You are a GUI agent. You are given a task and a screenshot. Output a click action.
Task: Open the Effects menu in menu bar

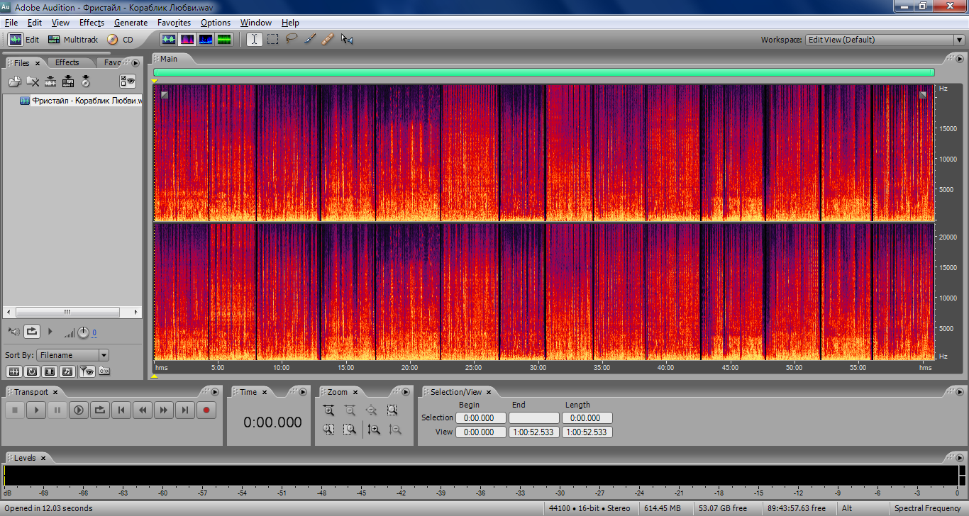[x=92, y=23]
